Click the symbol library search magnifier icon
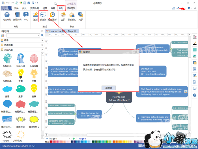Image resolution: width=198 pixels, height=149 pixels. click(42, 35)
